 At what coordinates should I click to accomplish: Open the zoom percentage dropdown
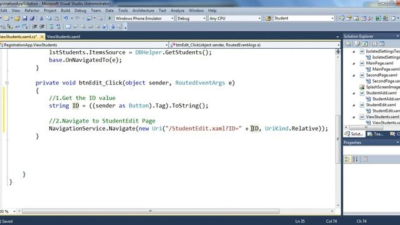[14, 211]
